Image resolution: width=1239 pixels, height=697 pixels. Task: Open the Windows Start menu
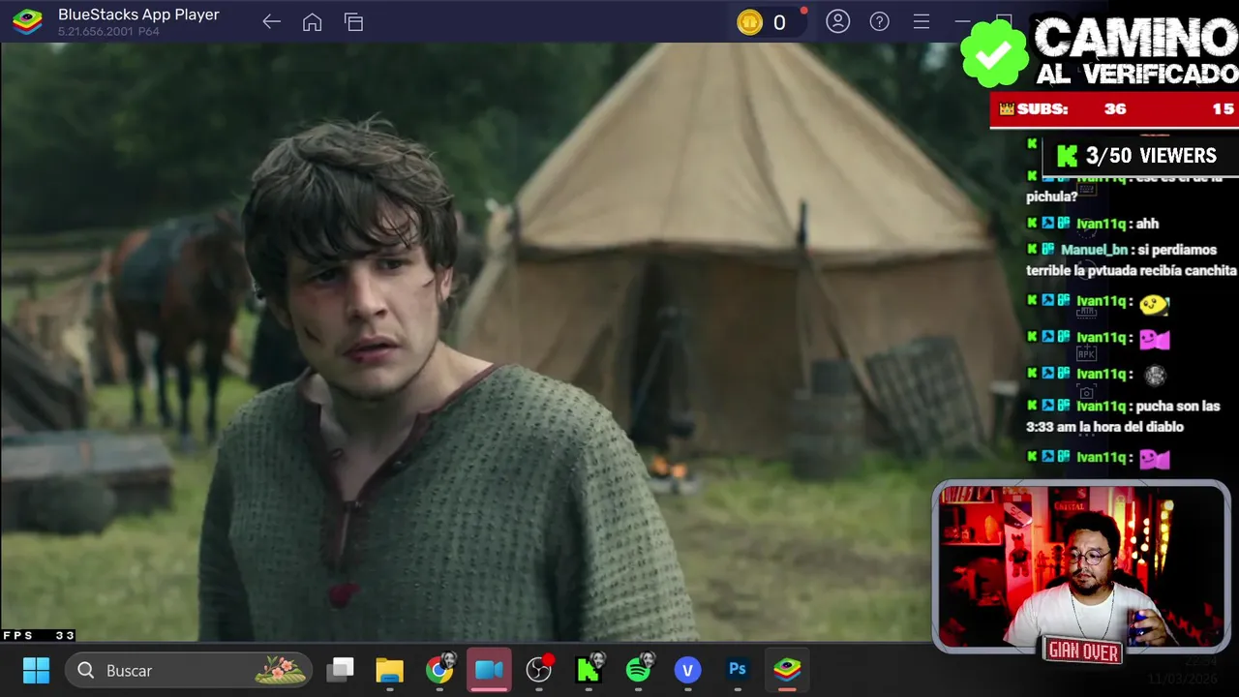[36, 670]
